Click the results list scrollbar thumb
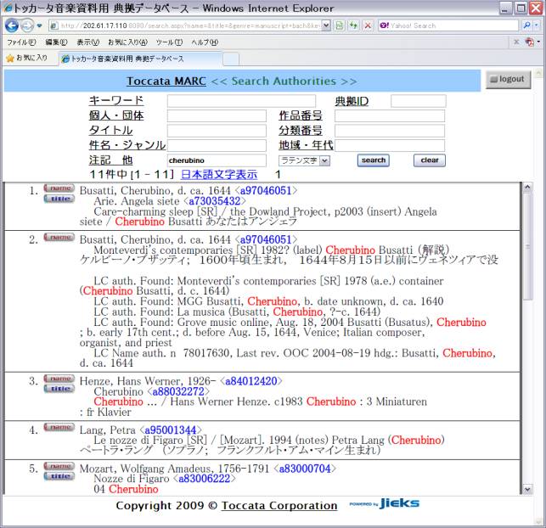The height and width of the screenshot is (528, 546). click(x=527, y=246)
